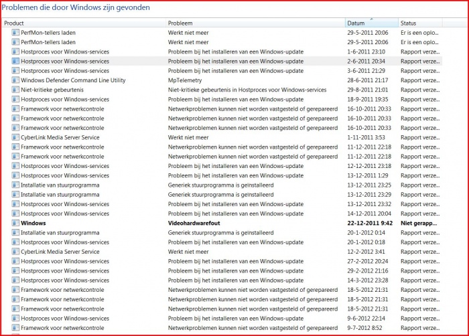The image size is (469, 336).
Task: Click the Hostproces icon dated 3-6-2011
Action: point(15,70)
